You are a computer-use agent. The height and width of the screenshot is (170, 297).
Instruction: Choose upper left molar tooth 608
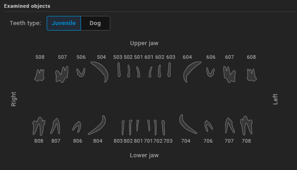click(x=252, y=75)
